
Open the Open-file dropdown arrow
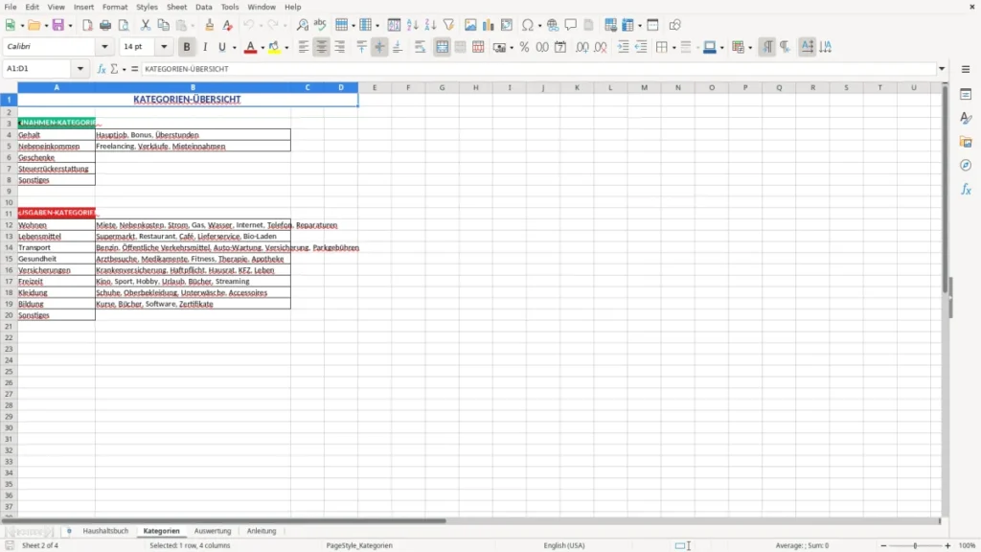(x=46, y=26)
